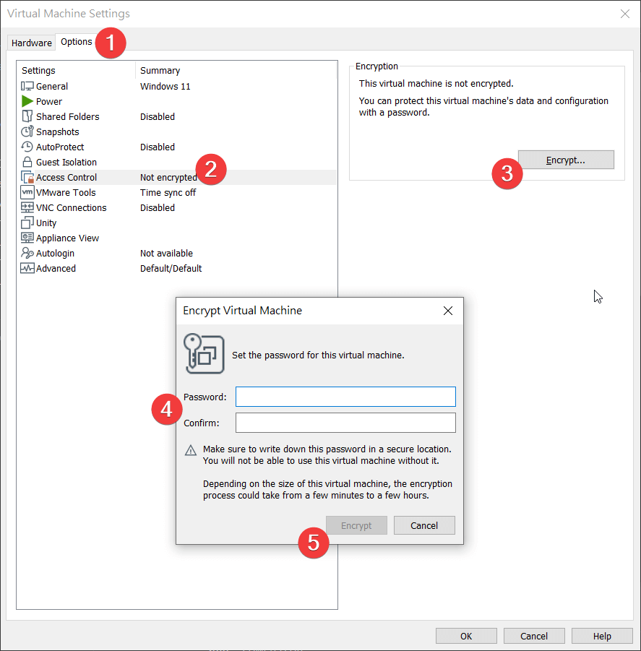
Task: Click the General settings monitor icon
Action: [x=27, y=87]
